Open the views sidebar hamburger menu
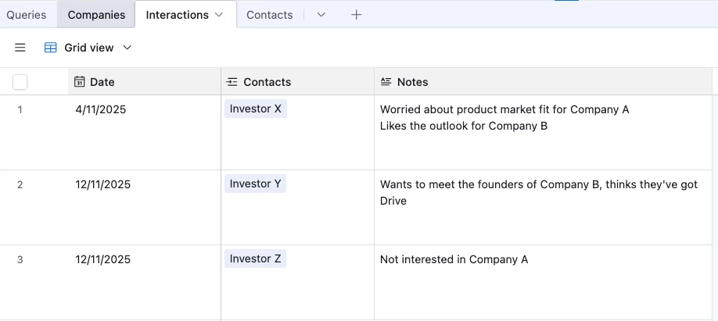 point(20,48)
